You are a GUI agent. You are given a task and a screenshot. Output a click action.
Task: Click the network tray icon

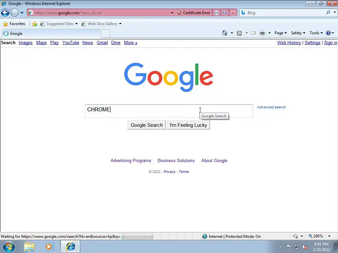pos(297,247)
